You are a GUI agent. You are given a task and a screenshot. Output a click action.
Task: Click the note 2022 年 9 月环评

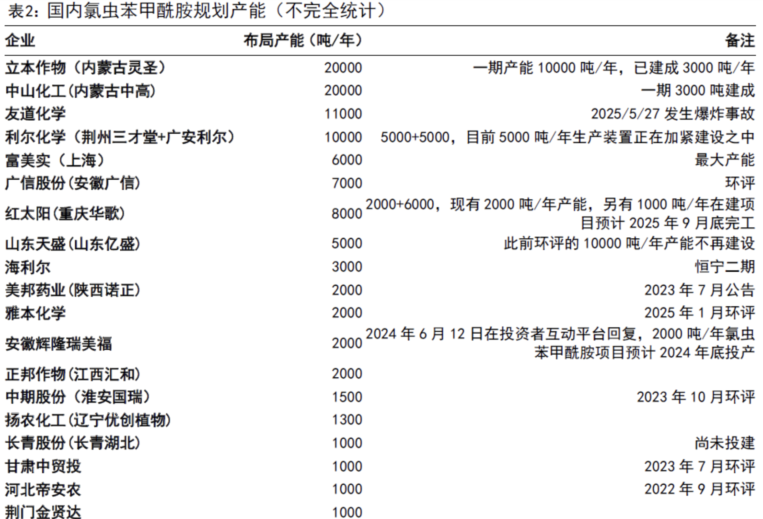click(x=699, y=490)
